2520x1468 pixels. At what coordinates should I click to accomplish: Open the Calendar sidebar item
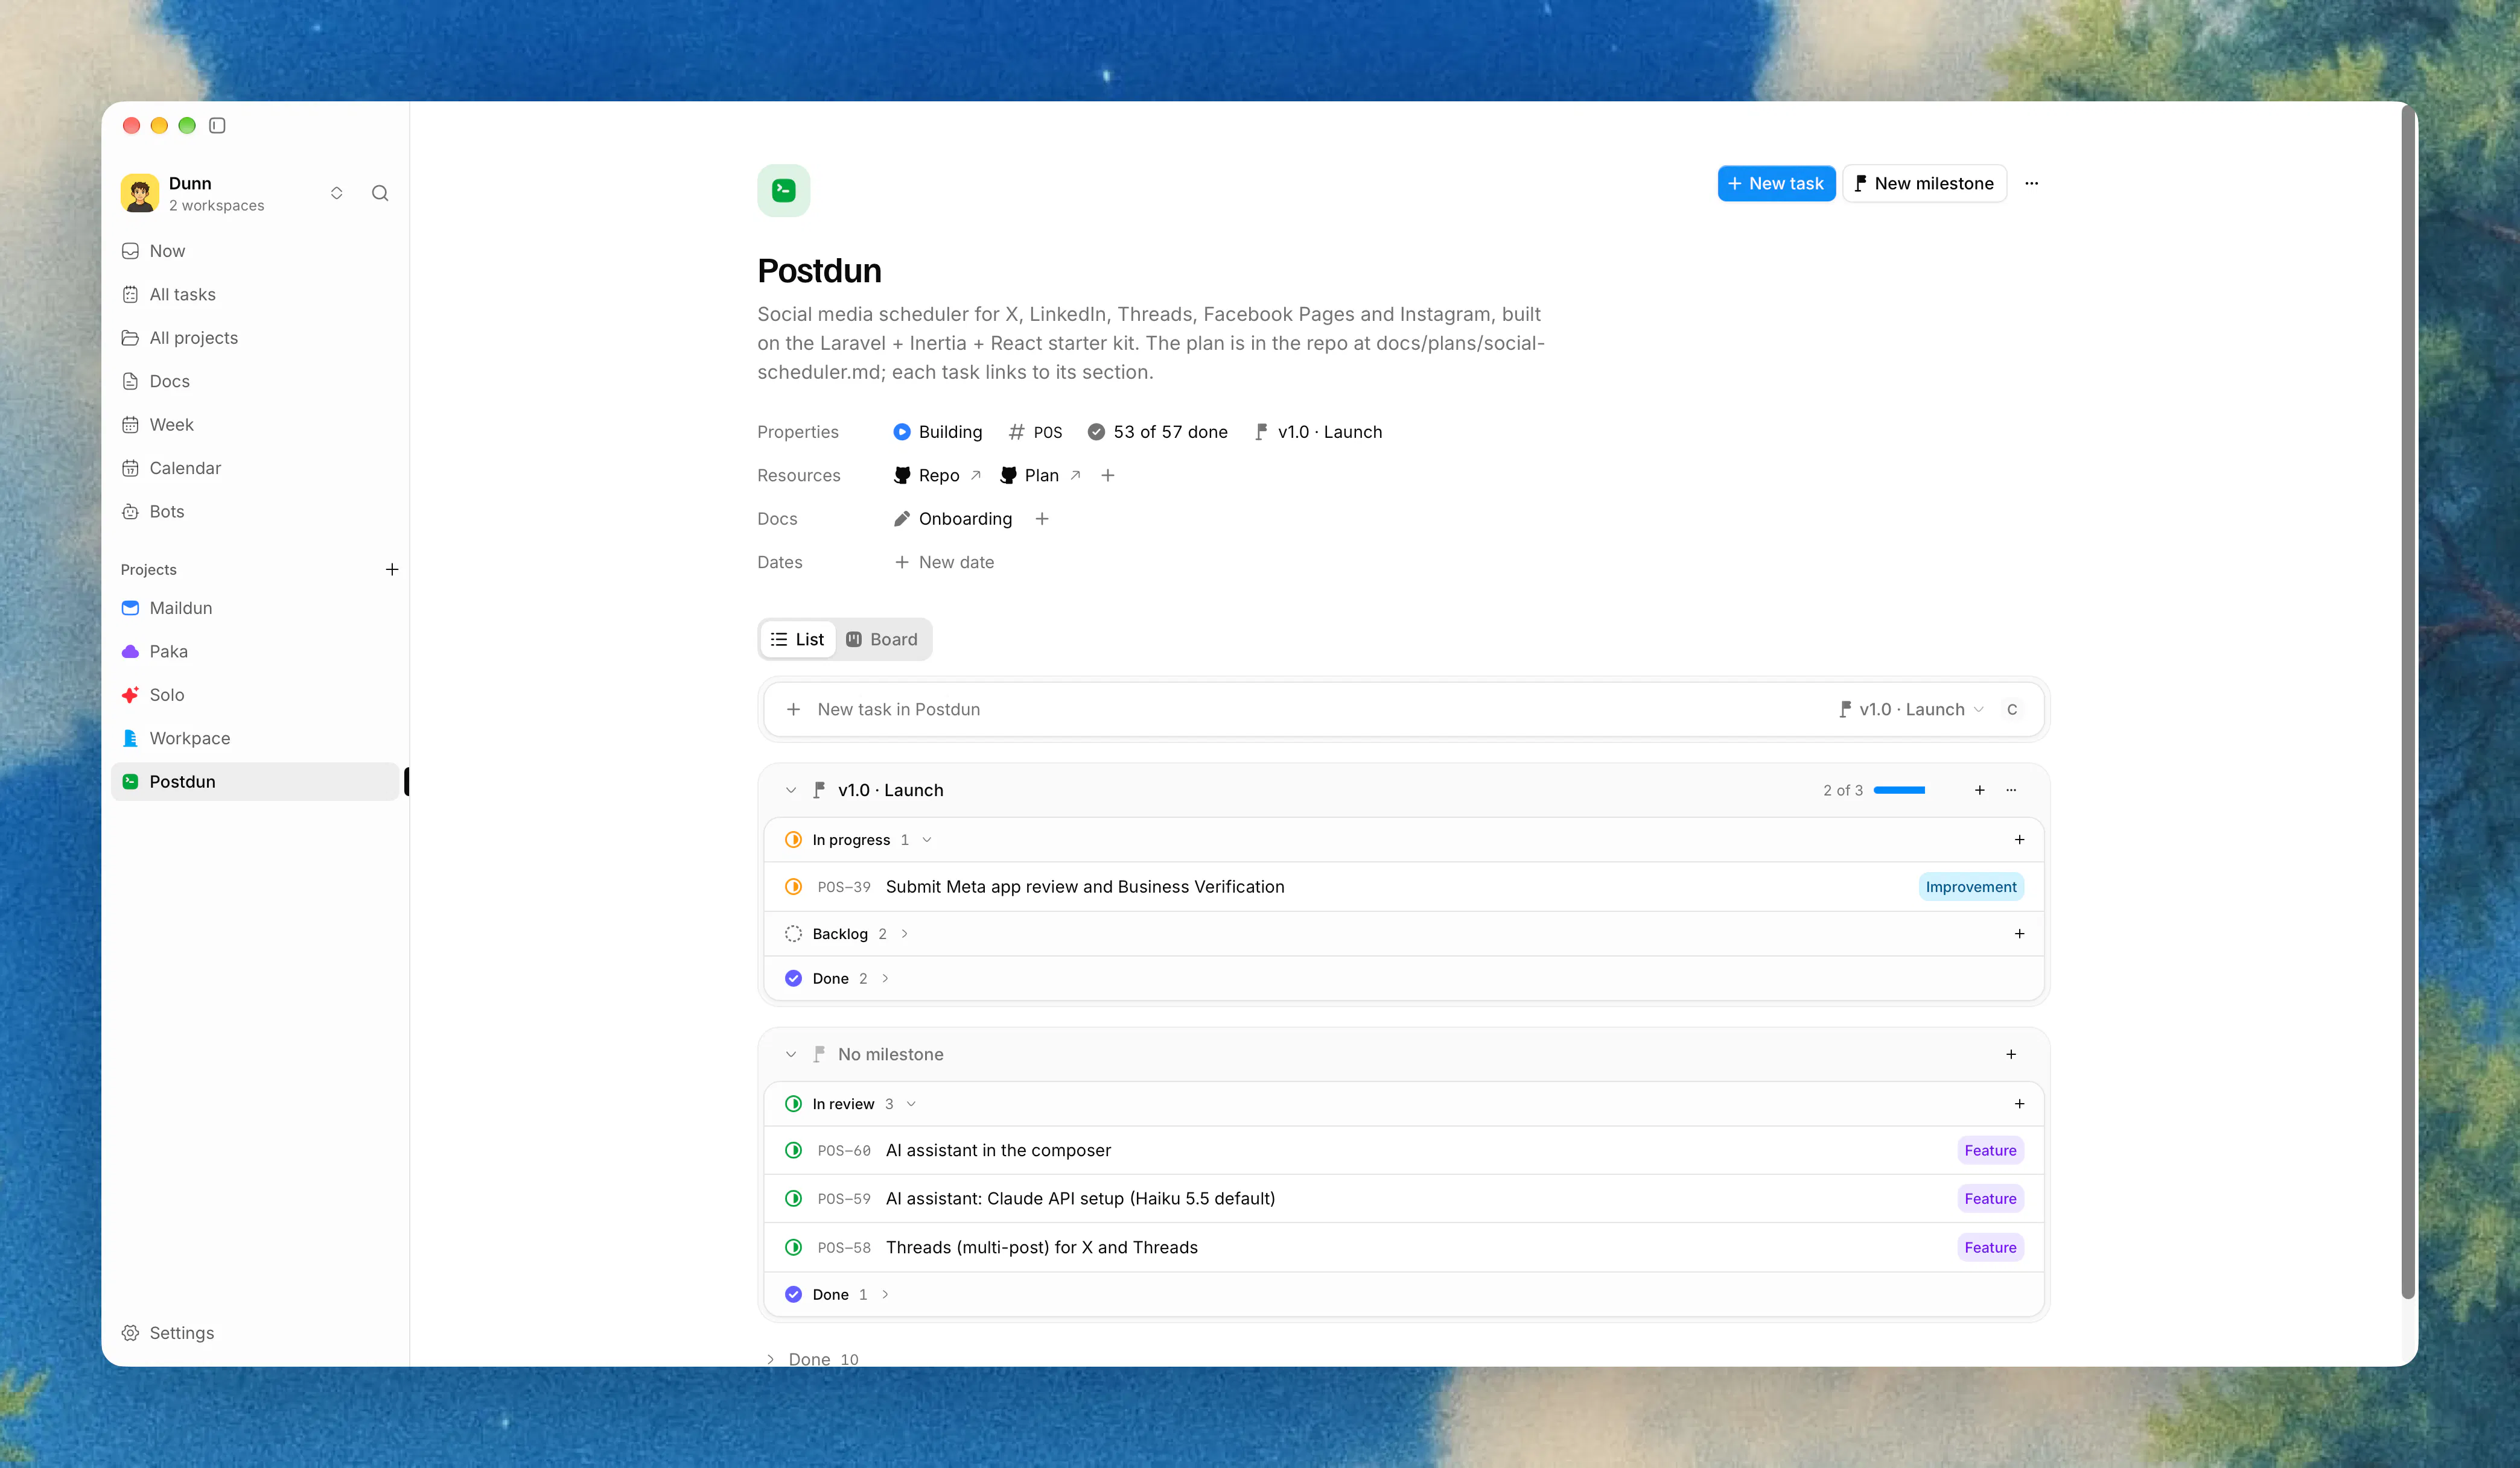[255, 467]
